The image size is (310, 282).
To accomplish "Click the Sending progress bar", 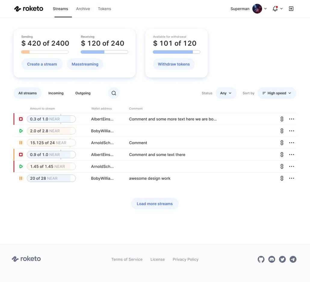I will [45, 52].
